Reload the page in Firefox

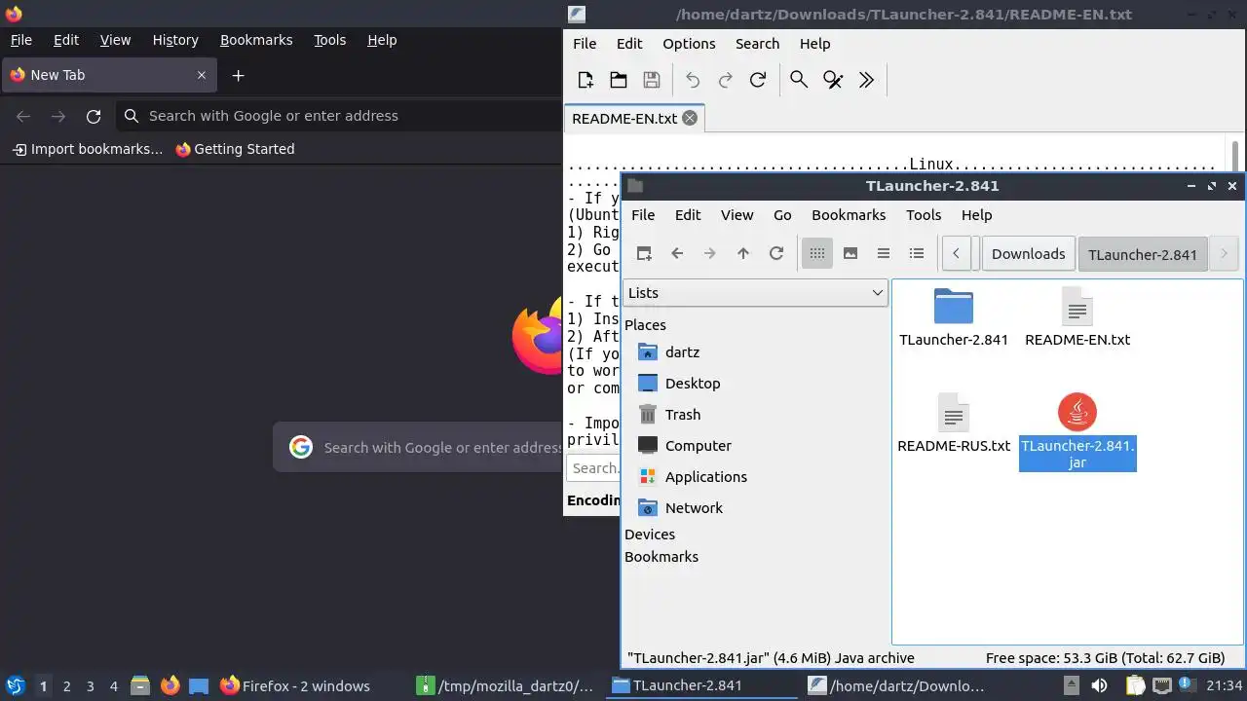coord(94,116)
